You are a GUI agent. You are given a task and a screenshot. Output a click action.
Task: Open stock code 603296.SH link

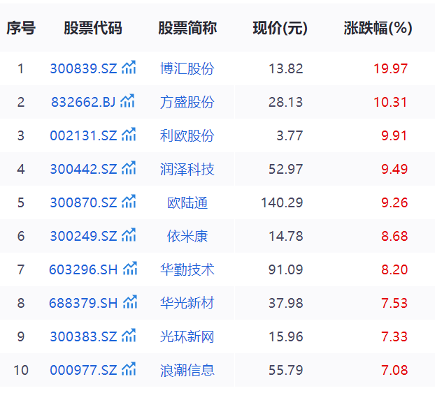[83, 269]
